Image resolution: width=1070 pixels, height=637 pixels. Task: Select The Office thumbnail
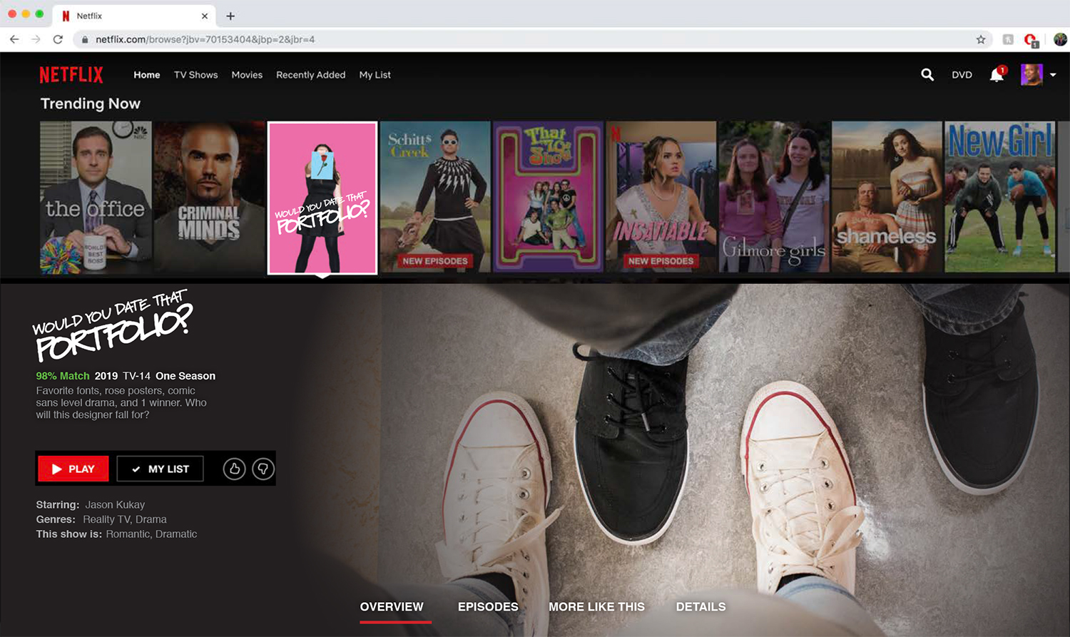point(96,197)
